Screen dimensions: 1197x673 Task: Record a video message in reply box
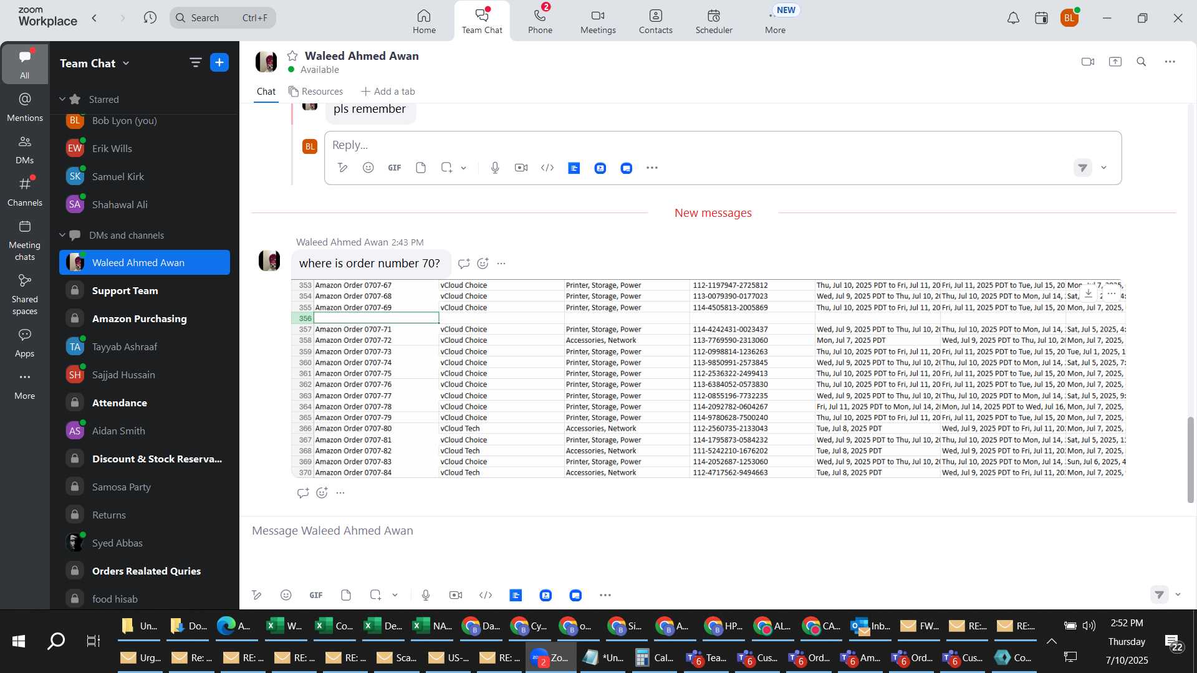[521, 168]
